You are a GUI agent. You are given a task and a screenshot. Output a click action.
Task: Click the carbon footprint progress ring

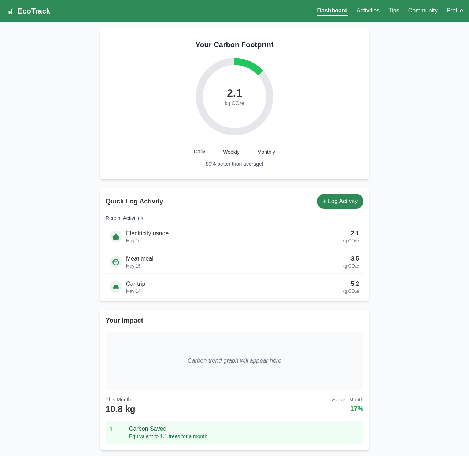234,96
